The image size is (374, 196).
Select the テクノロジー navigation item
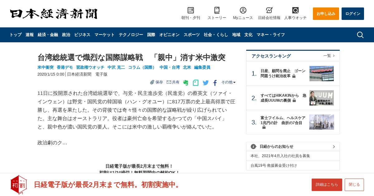131,35
